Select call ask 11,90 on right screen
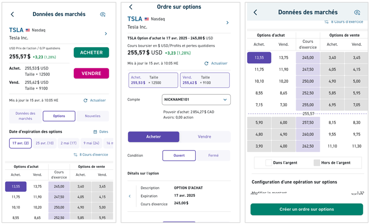370x224 pixels. pos(283,69)
